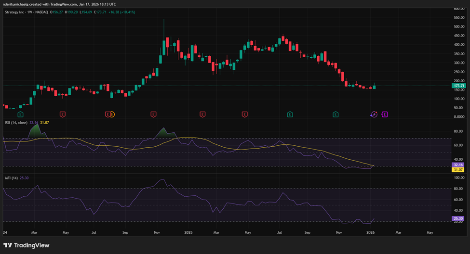This screenshot has height=254, width=470.
Task: Open the green earnings marker near February 2024
Action: point(20,114)
